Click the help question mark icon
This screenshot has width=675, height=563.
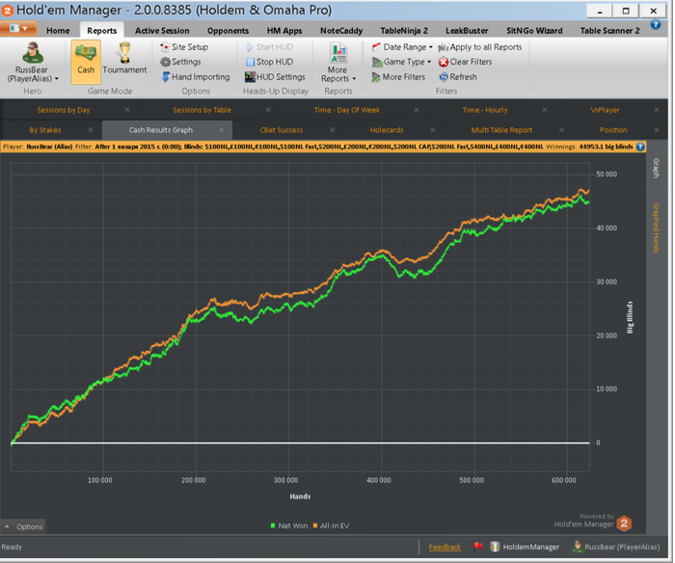(641, 147)
